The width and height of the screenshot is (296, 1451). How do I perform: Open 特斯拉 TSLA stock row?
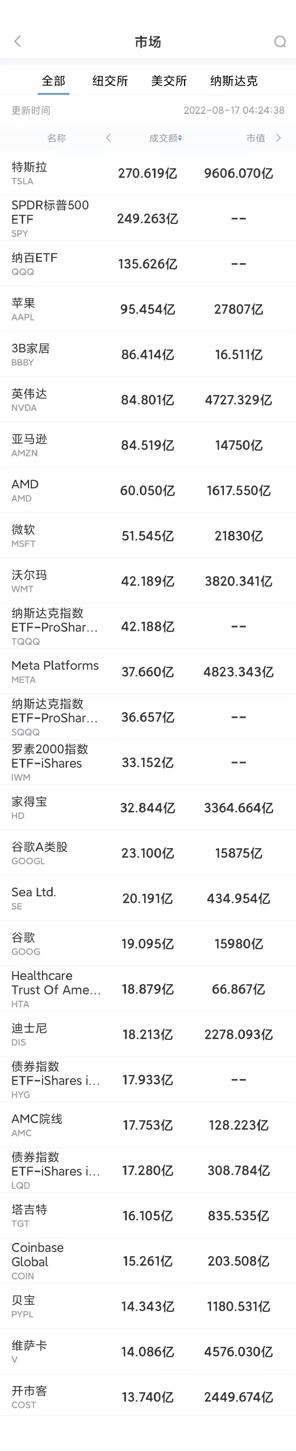pos(147,174)
